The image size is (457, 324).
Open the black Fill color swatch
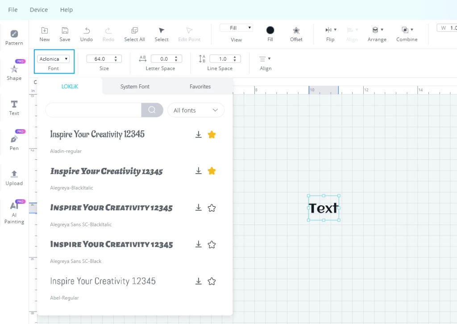[270, 30]
